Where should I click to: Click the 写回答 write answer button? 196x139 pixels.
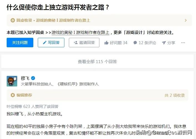[x=51, y=43]
